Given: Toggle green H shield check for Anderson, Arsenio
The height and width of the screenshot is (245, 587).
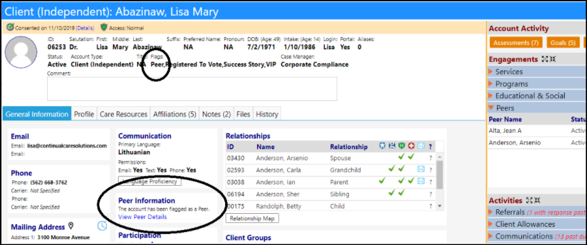Looking at the screenshot, I should pos(402,157).
